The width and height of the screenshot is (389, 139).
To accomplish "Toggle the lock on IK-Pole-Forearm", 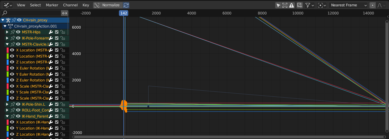I will (x=63, y=38).
